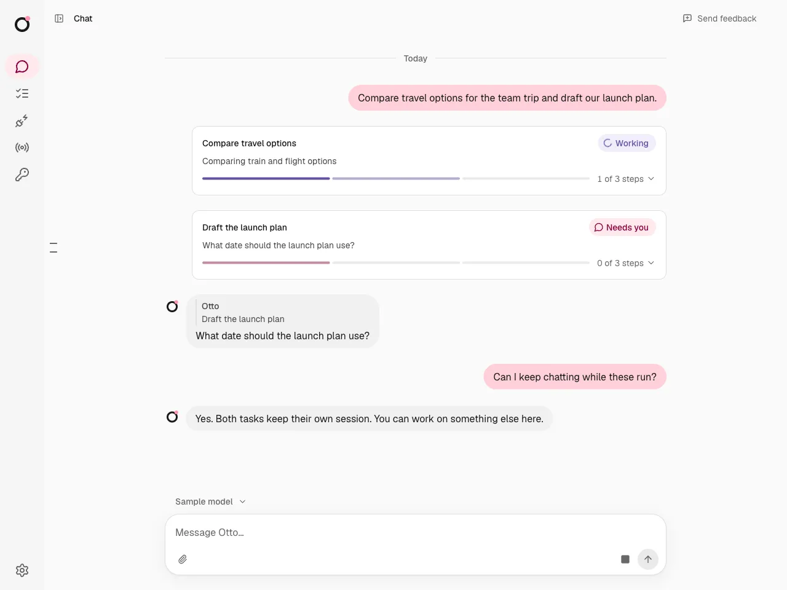Expand the '1 of 3 steps' details
The width and height of the screenshot is (787, 590).
click(x=626, y=179)
